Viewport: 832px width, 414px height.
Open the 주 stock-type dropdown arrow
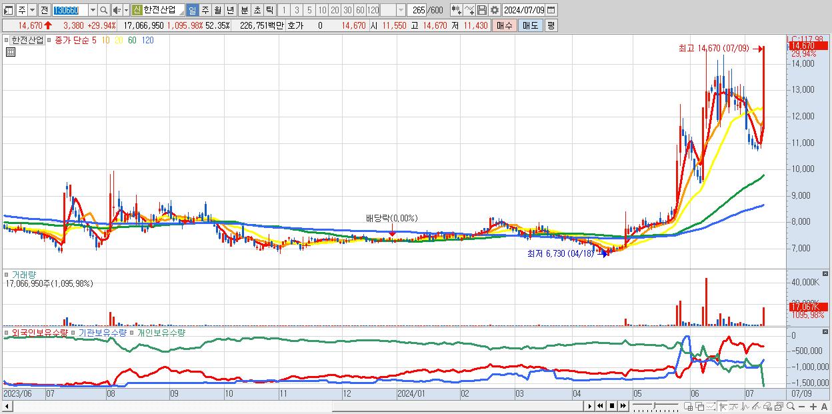(32, 10)
